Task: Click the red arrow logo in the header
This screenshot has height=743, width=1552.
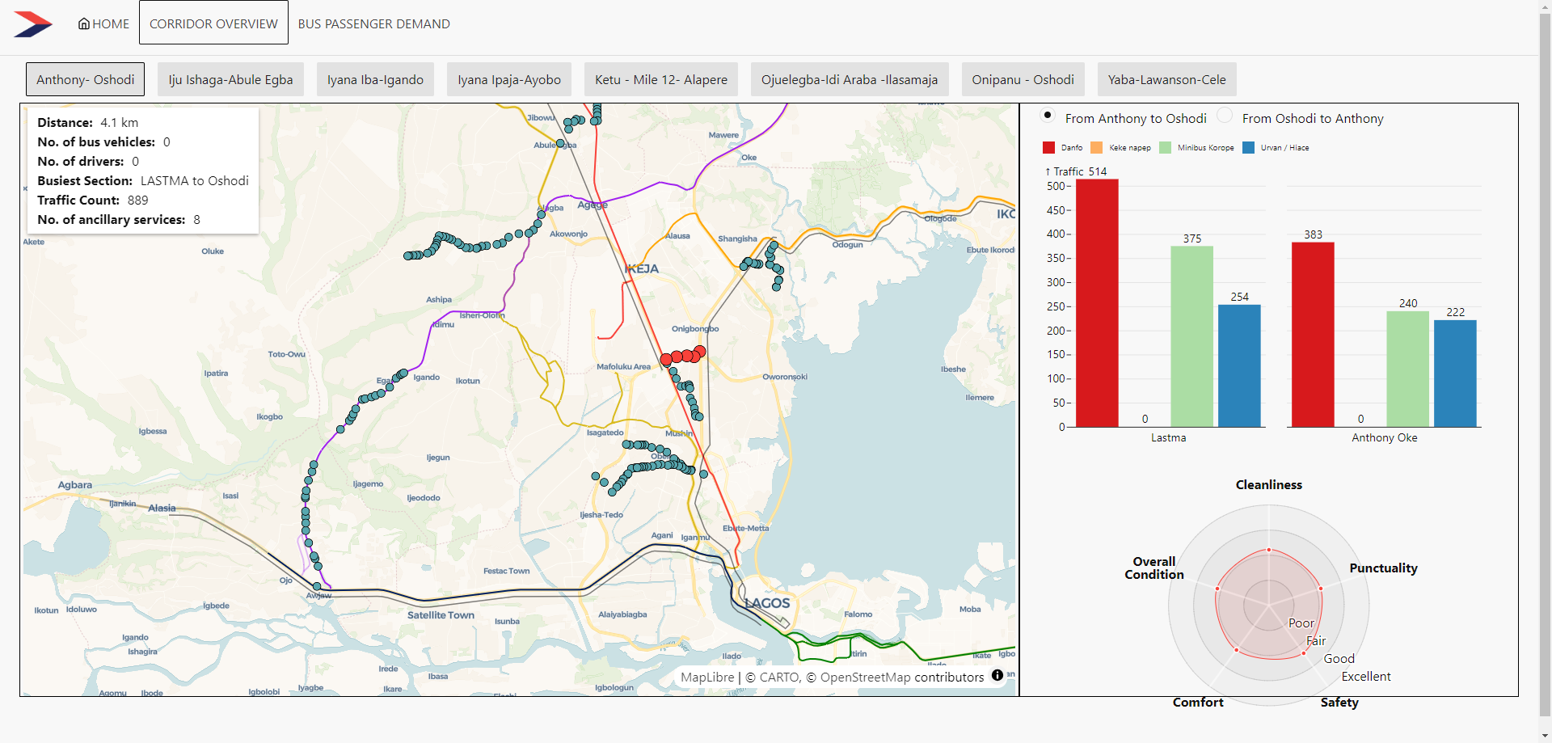Action: click(x=33, y=24)
